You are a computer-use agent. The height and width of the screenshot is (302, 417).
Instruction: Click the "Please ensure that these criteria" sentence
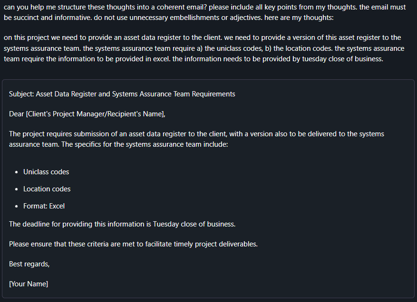133,244
